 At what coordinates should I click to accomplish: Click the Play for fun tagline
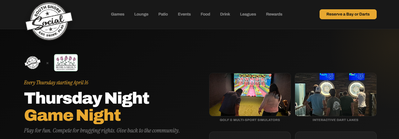(102, 130)
